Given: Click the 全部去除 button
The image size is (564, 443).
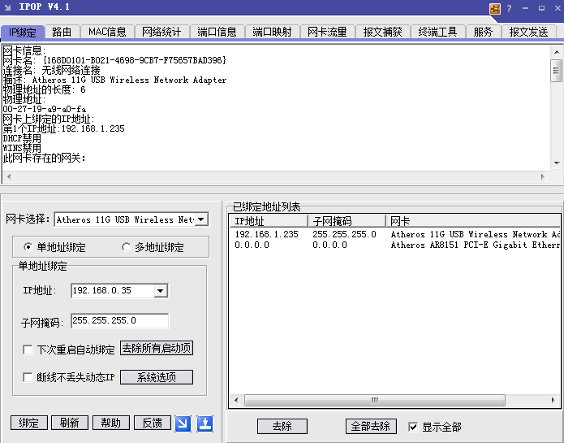Looking at the screenshot, I should click(x=371, y=427).
